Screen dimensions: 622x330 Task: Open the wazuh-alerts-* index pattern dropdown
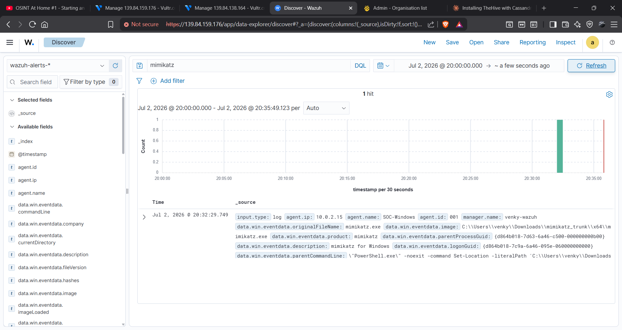58,66
